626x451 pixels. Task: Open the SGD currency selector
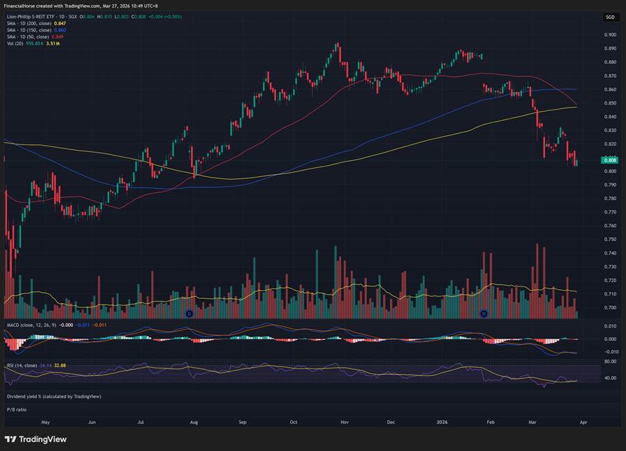(610, 17)
